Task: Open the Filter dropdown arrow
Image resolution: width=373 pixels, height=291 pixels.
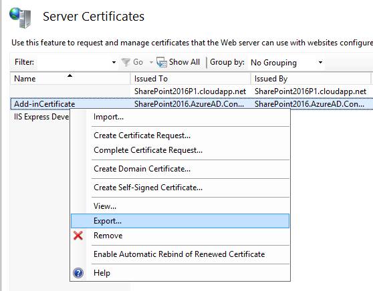Action: (x=114, y=63)
